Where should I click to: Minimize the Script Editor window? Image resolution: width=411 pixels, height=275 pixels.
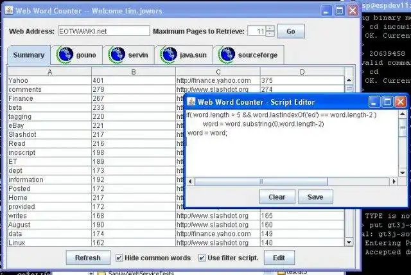click(374, 102)
